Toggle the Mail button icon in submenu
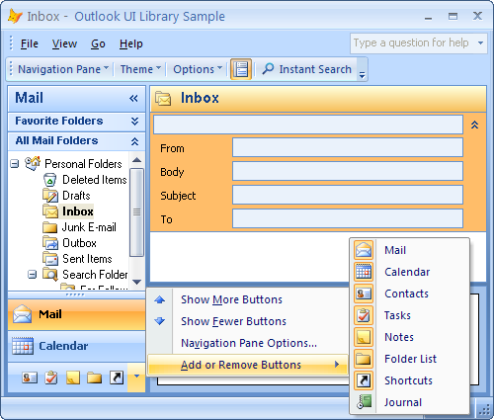Viewport: 494px width, 420px height. coord(364,250)
